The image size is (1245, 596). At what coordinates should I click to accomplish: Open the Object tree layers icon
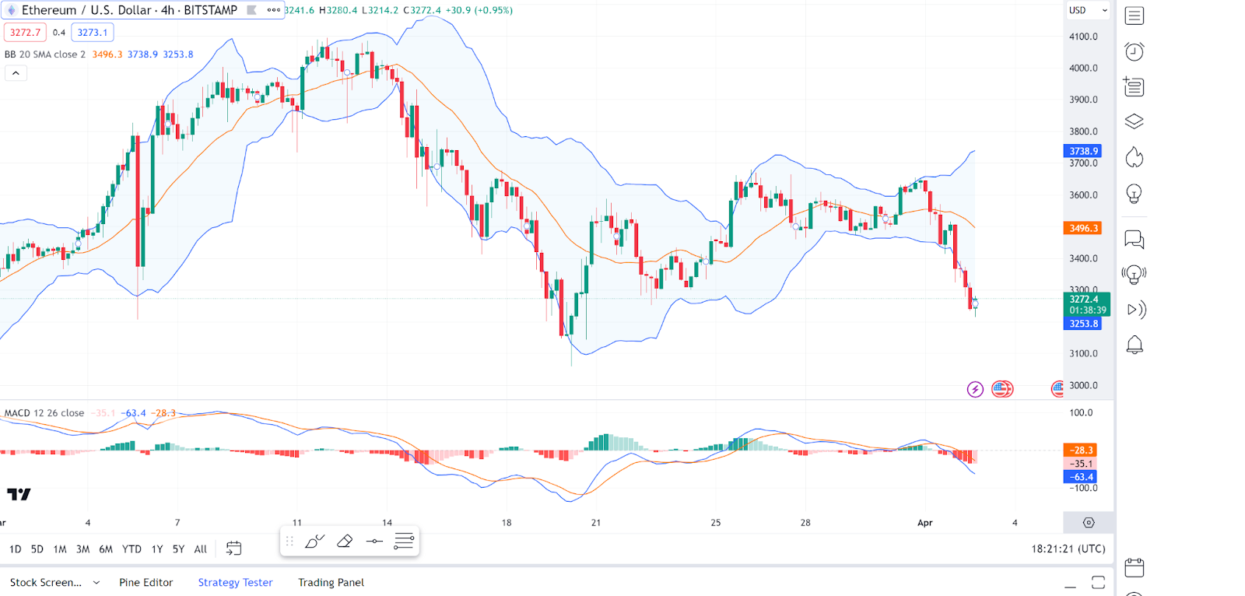pyautogui.click(x=1135, y=121)
